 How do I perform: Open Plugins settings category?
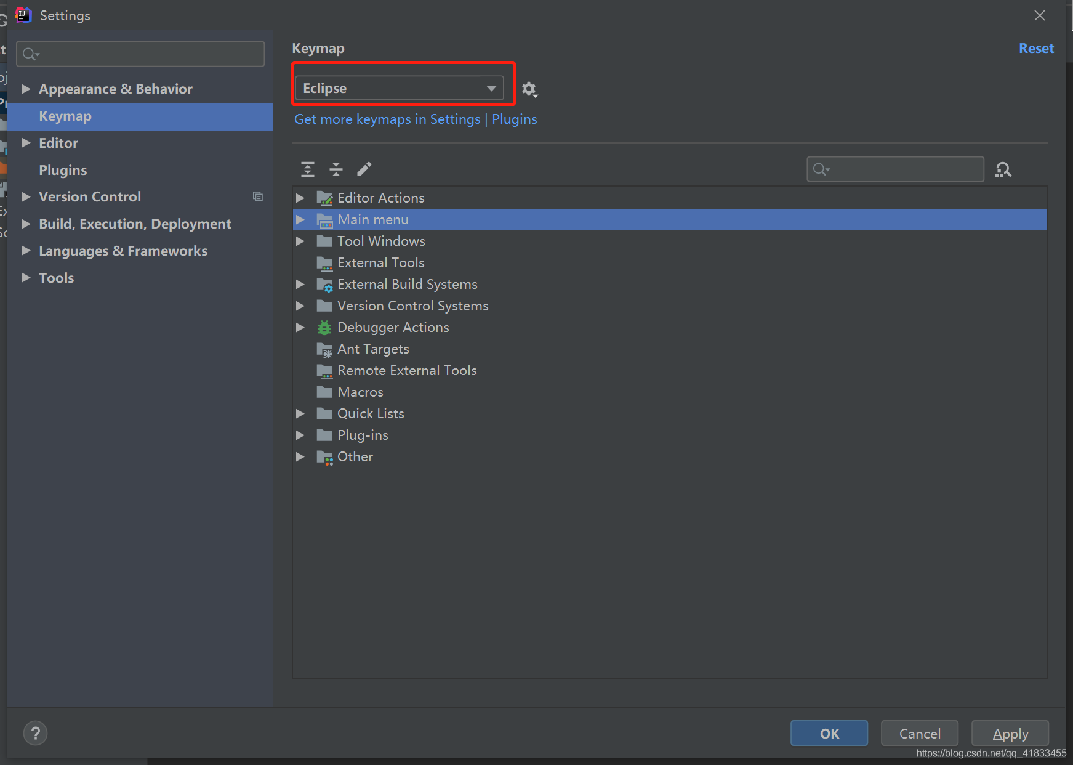point(63,170)
